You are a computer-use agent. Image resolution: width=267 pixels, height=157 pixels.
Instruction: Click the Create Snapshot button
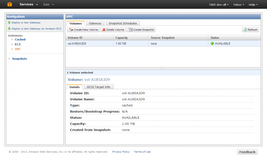click(141, 30)
